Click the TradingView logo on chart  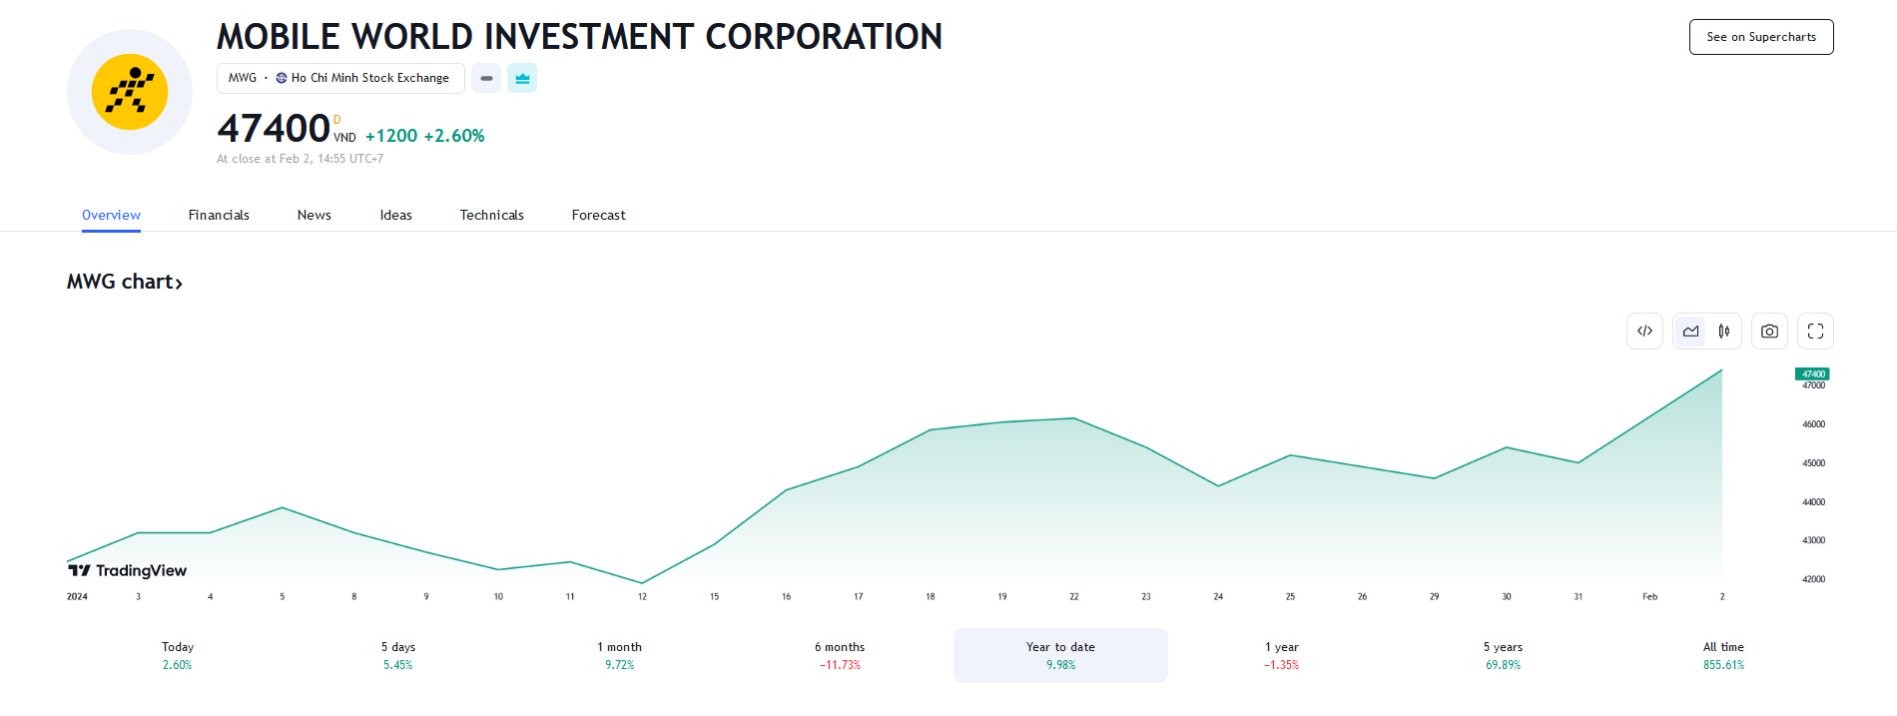coord(128,570)
